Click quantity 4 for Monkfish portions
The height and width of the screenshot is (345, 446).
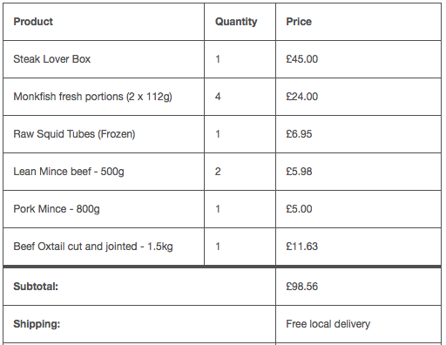[x=218, y=97]
